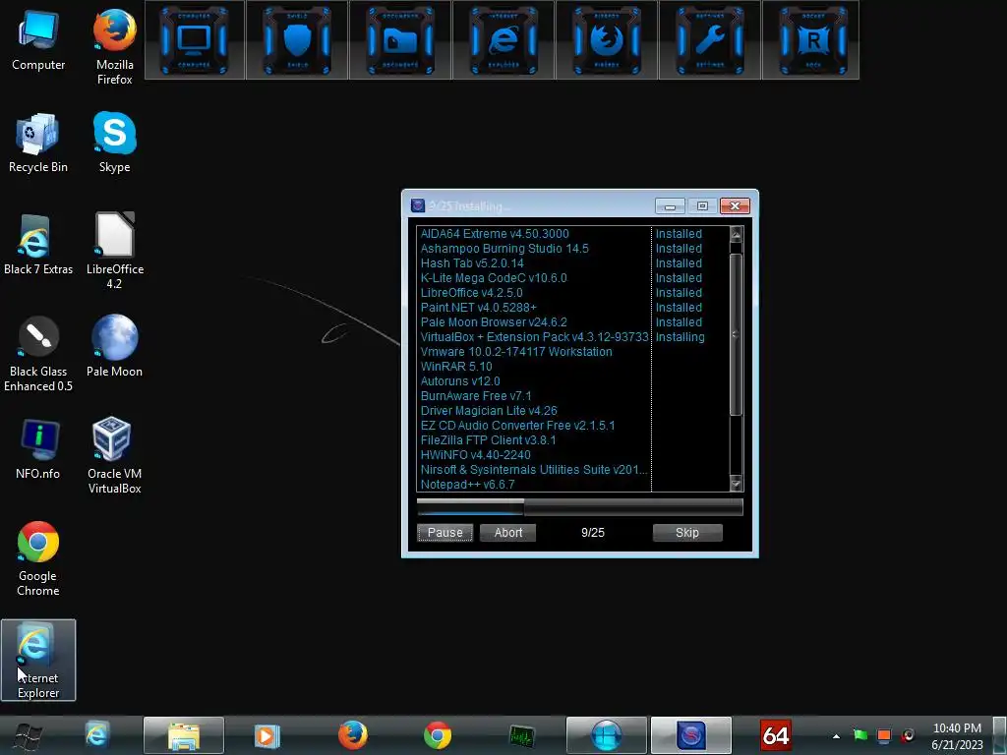Launch Skype from the desktop
This screenshot has height=755, width=1007.
coord(114,143)
